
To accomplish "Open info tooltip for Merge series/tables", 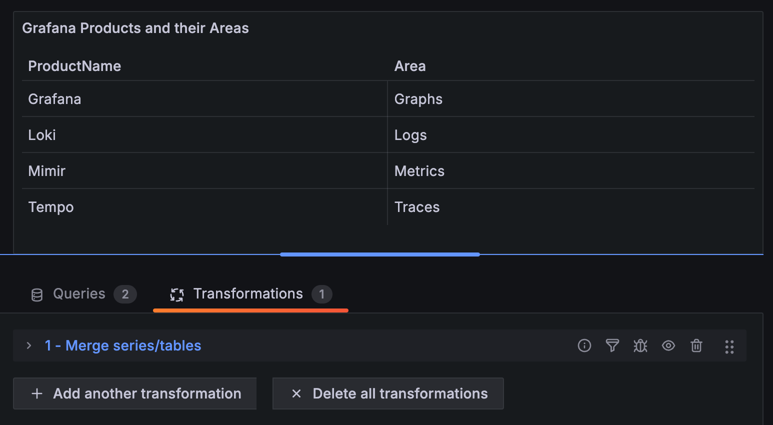I will coord(584,345).
